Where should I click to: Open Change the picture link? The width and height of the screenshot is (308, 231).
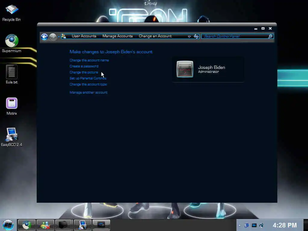(84, 72)
